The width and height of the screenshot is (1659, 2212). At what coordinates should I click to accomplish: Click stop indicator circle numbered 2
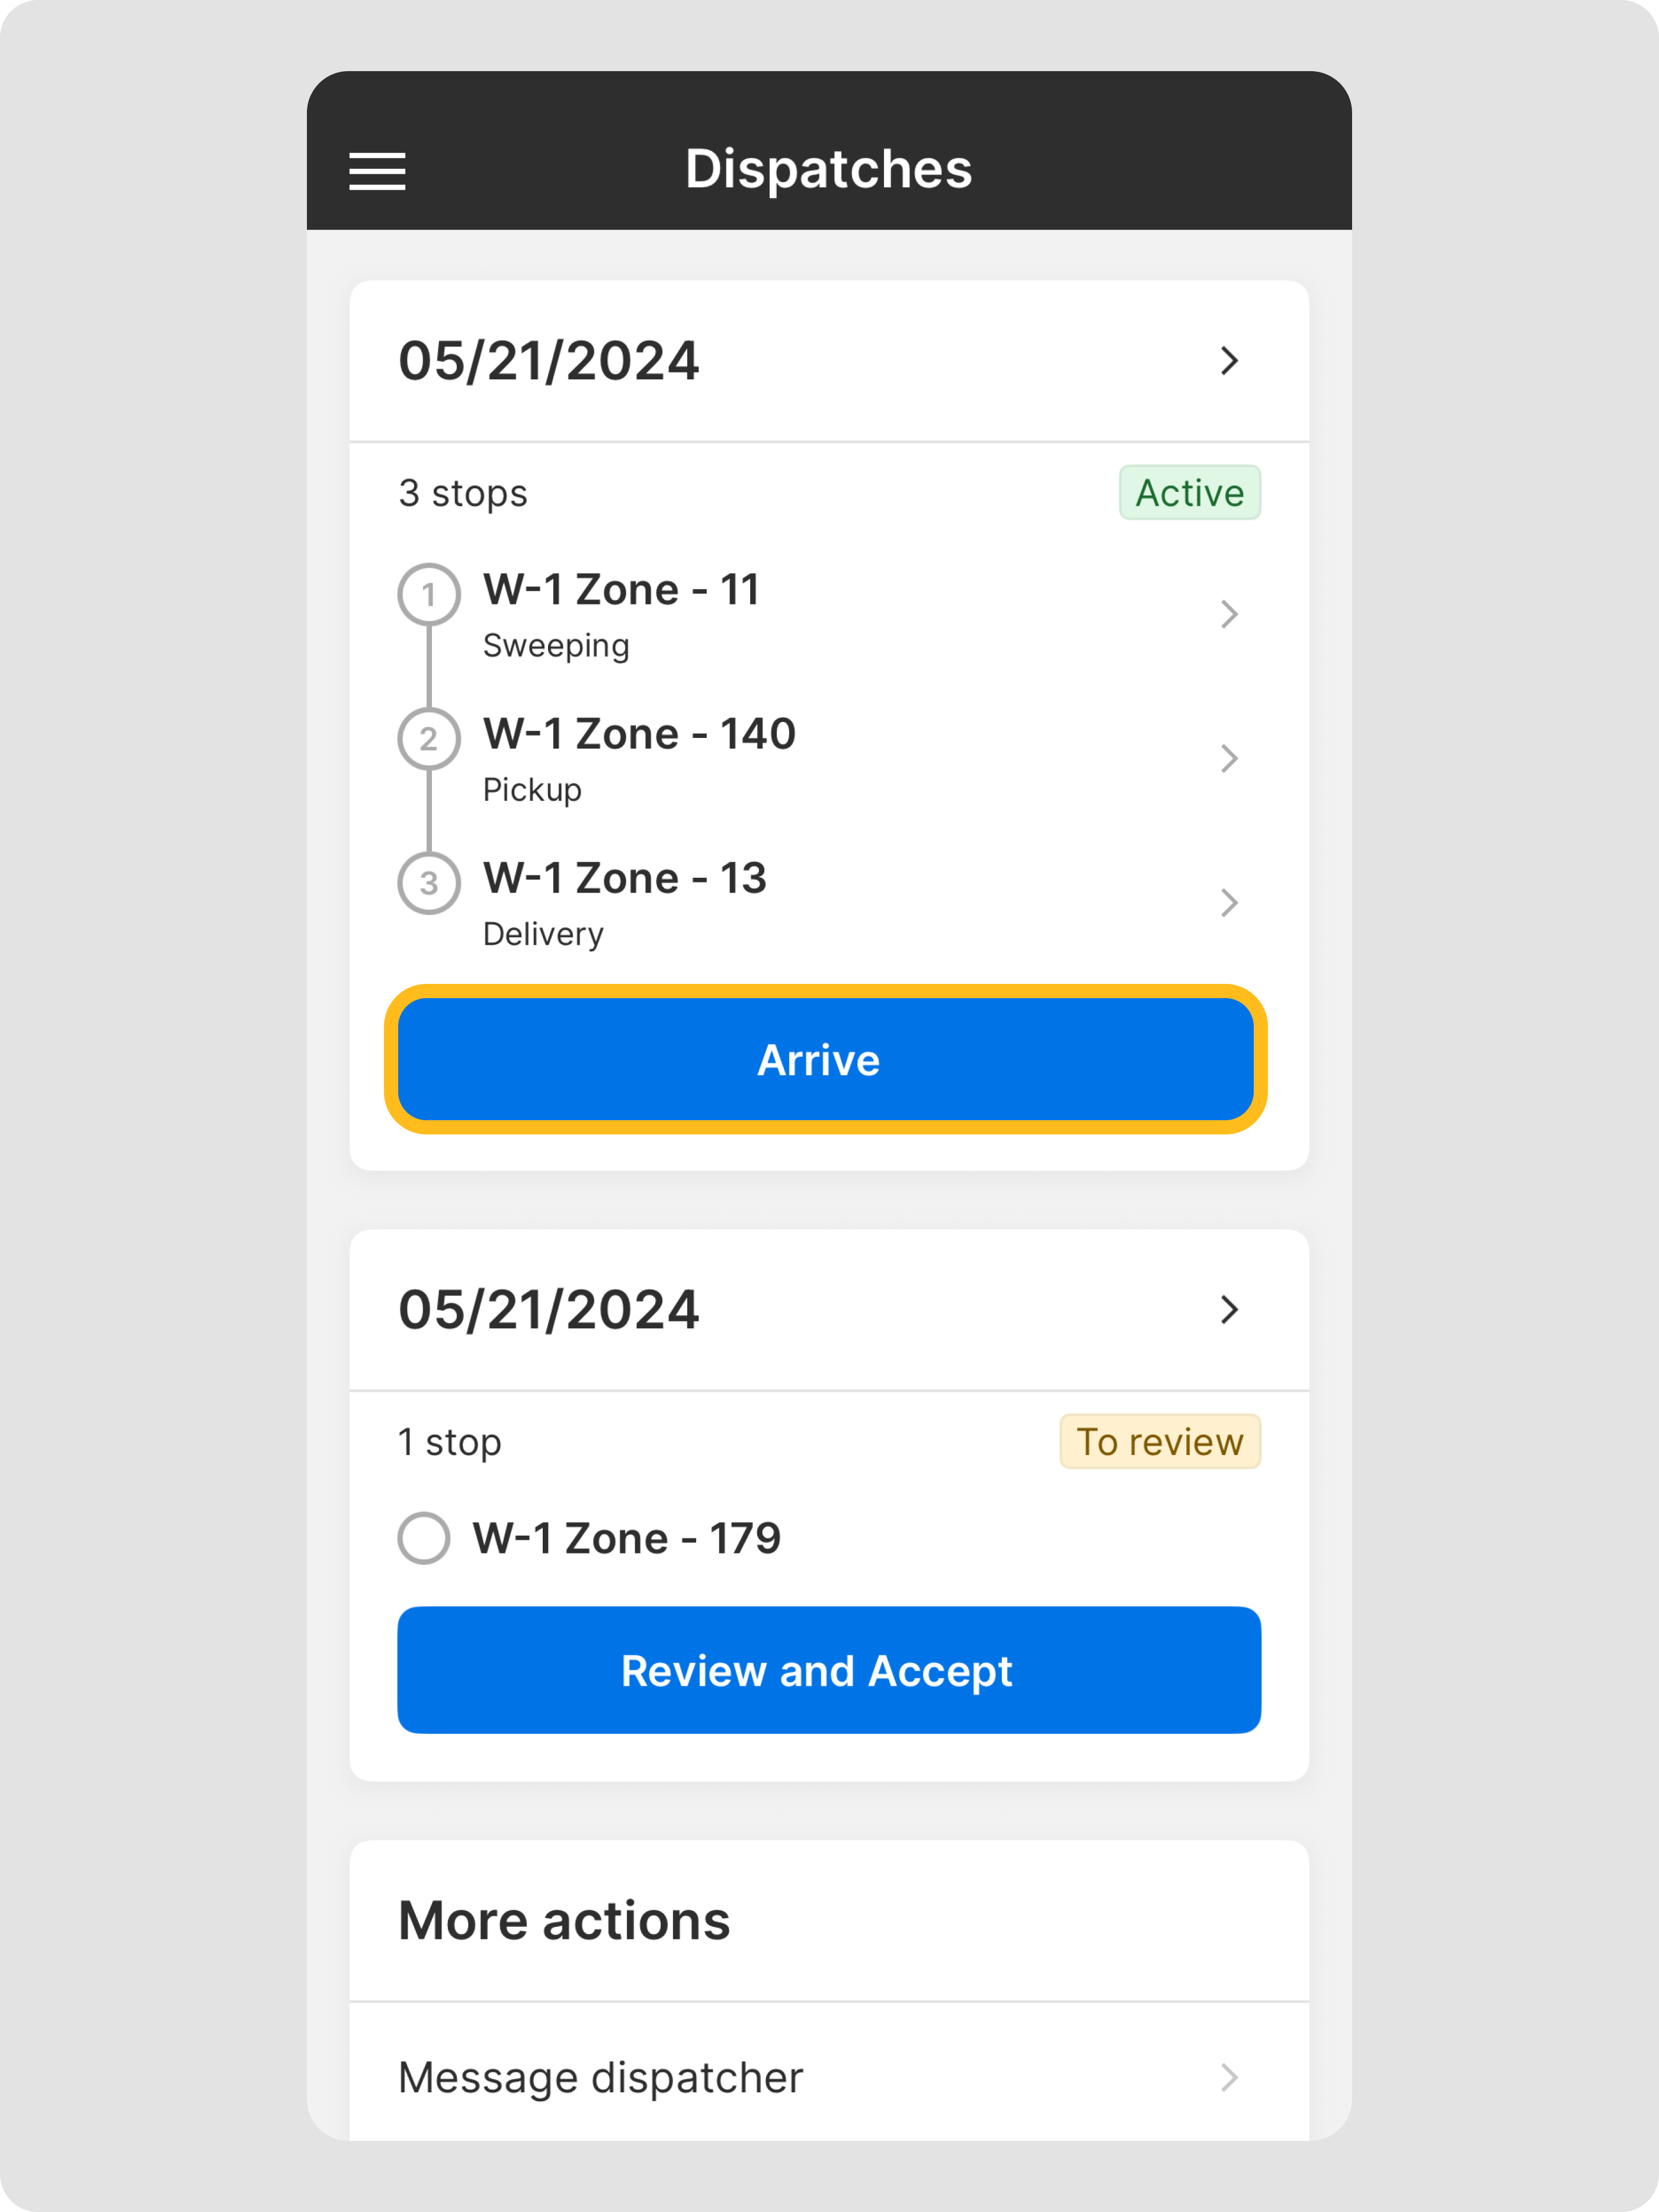pos(429,738)
